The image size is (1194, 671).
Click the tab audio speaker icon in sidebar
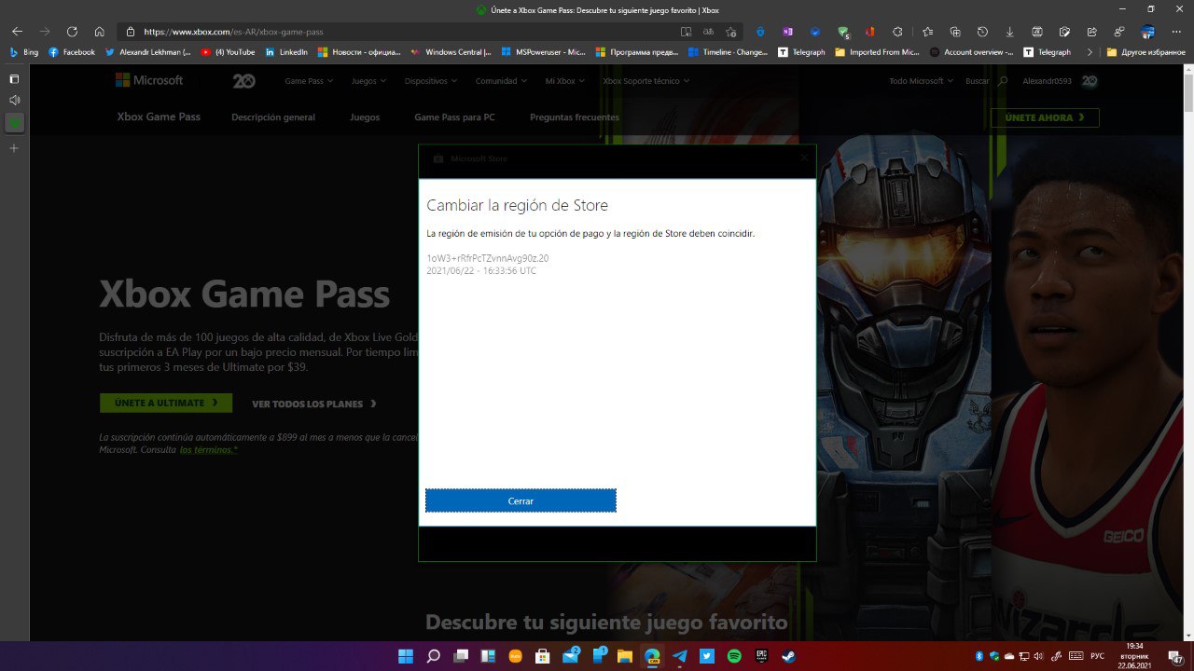pyautogui.click(x=14, y=100)
